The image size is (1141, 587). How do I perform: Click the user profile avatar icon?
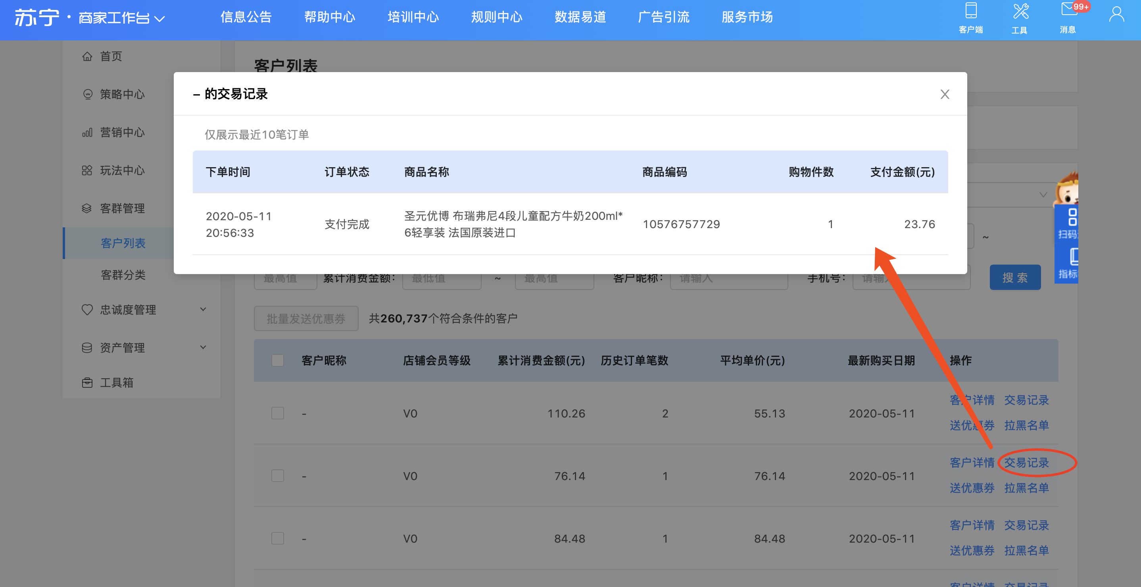[1116, 15]
